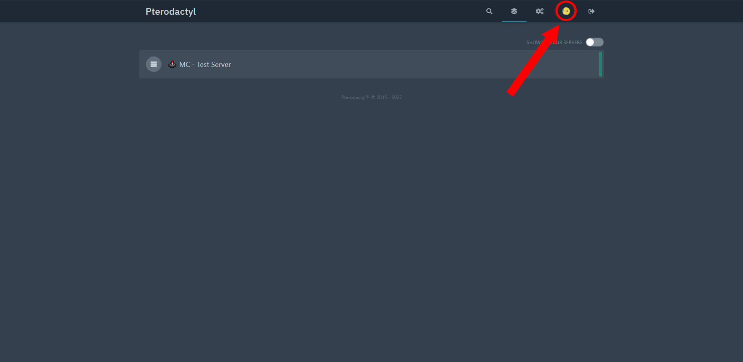Enable showing all servers via the switch

pos(594,42)
